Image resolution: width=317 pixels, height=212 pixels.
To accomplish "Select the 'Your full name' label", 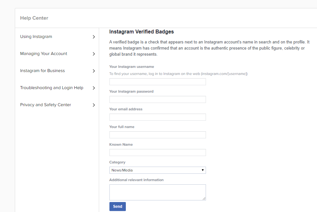I will click(122, 127).
